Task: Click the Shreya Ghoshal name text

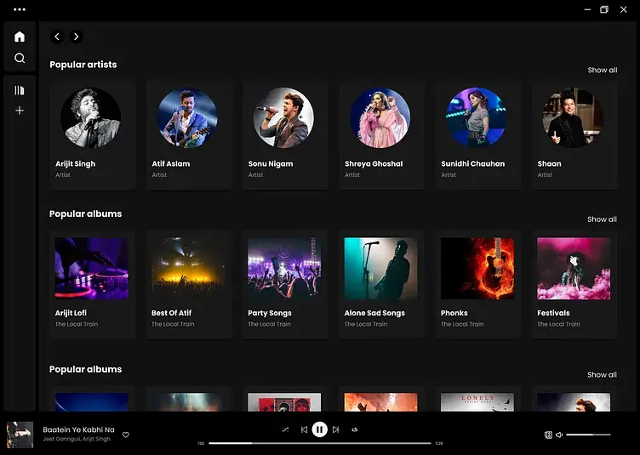Action: 374,163
